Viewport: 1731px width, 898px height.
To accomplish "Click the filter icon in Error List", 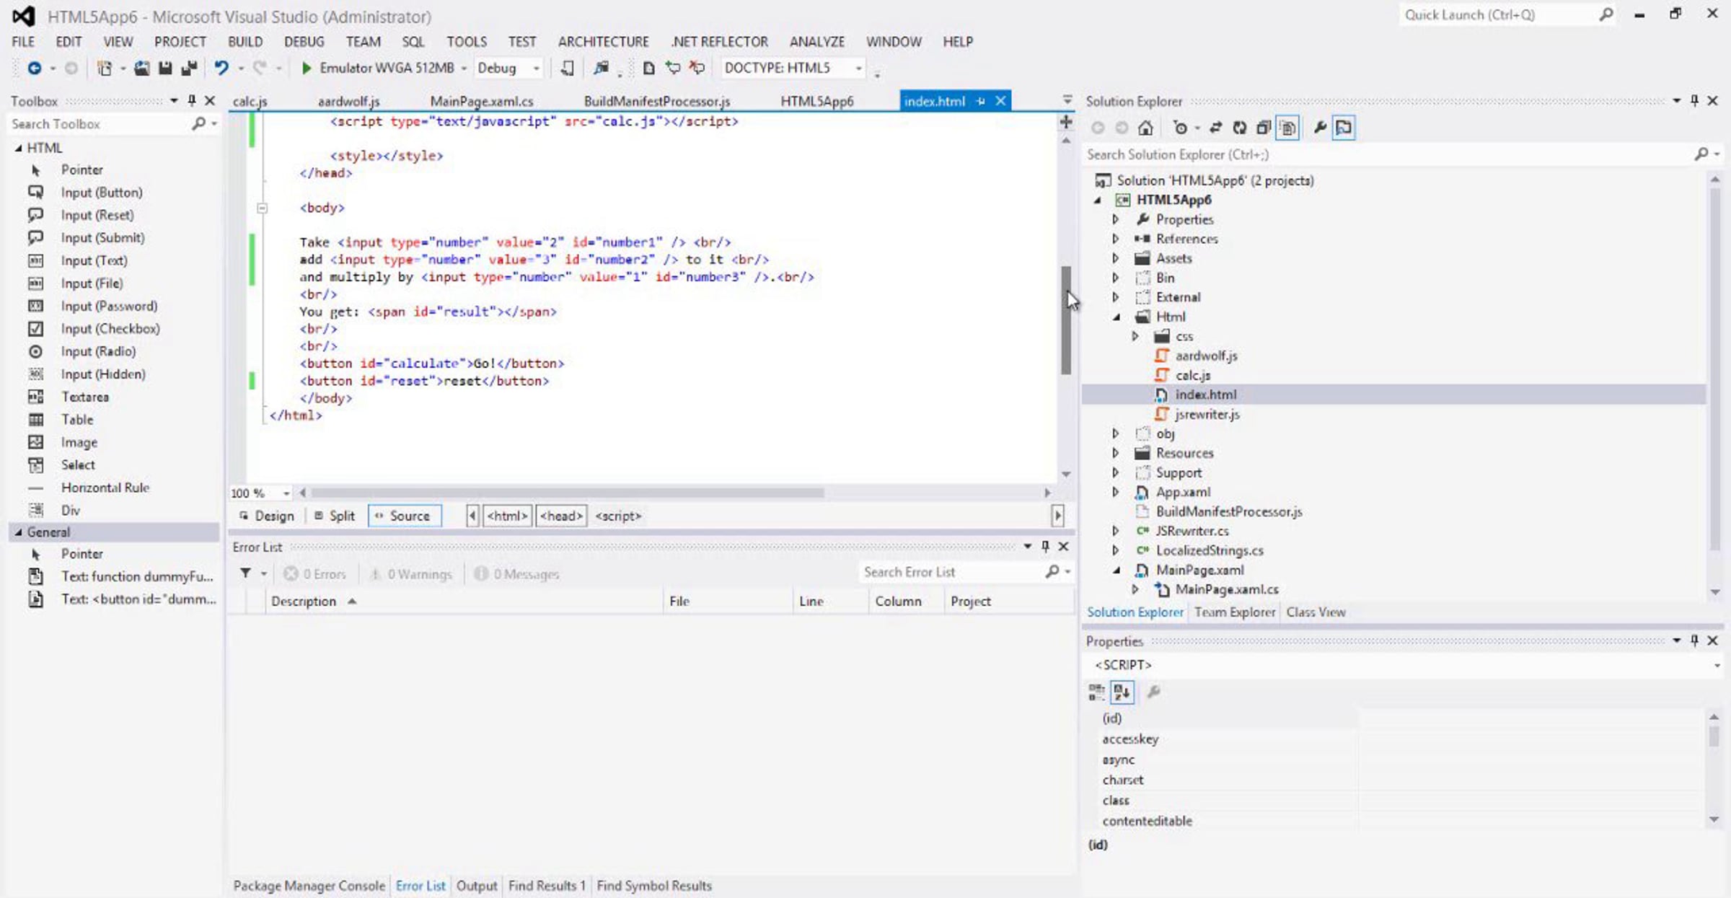I will tap(246, 573).
